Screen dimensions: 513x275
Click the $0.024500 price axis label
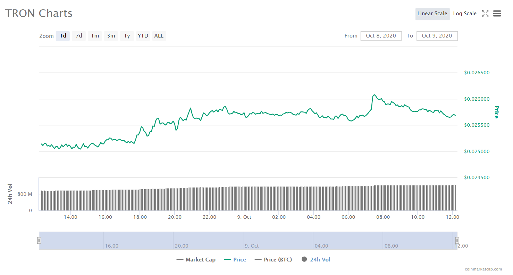[x=477, y=177]
